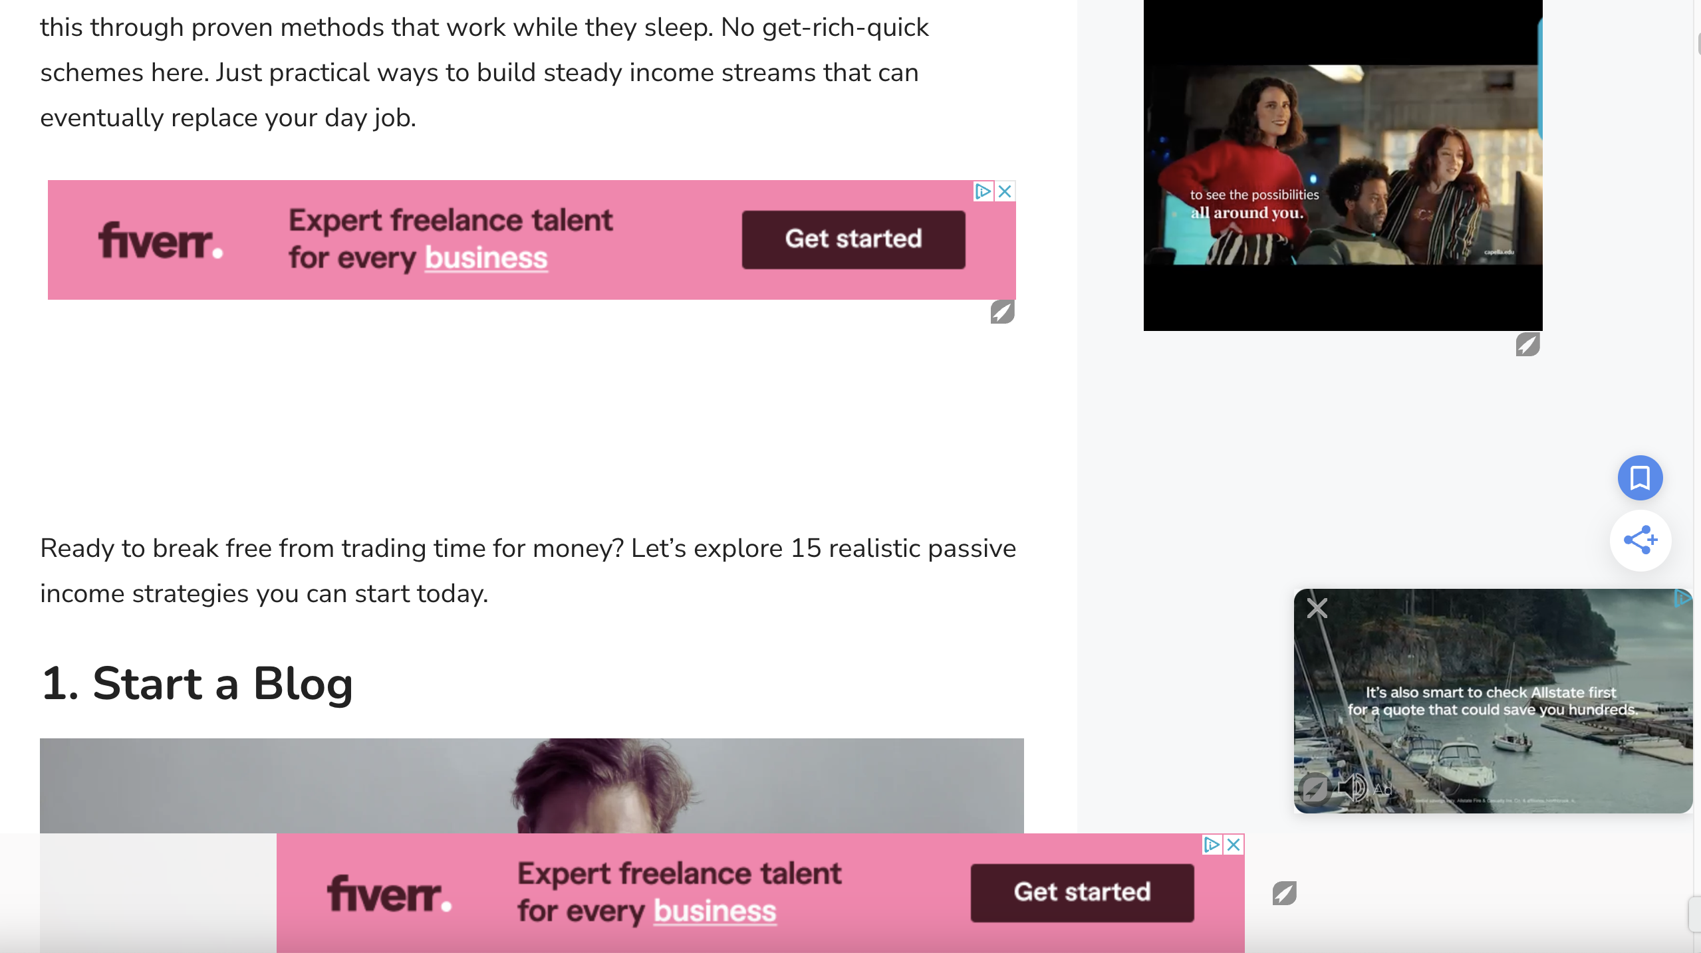The image size is (1701, 953).
Task: Click AdChoices icon on top Fiverr banner
Action: [983, 191]
